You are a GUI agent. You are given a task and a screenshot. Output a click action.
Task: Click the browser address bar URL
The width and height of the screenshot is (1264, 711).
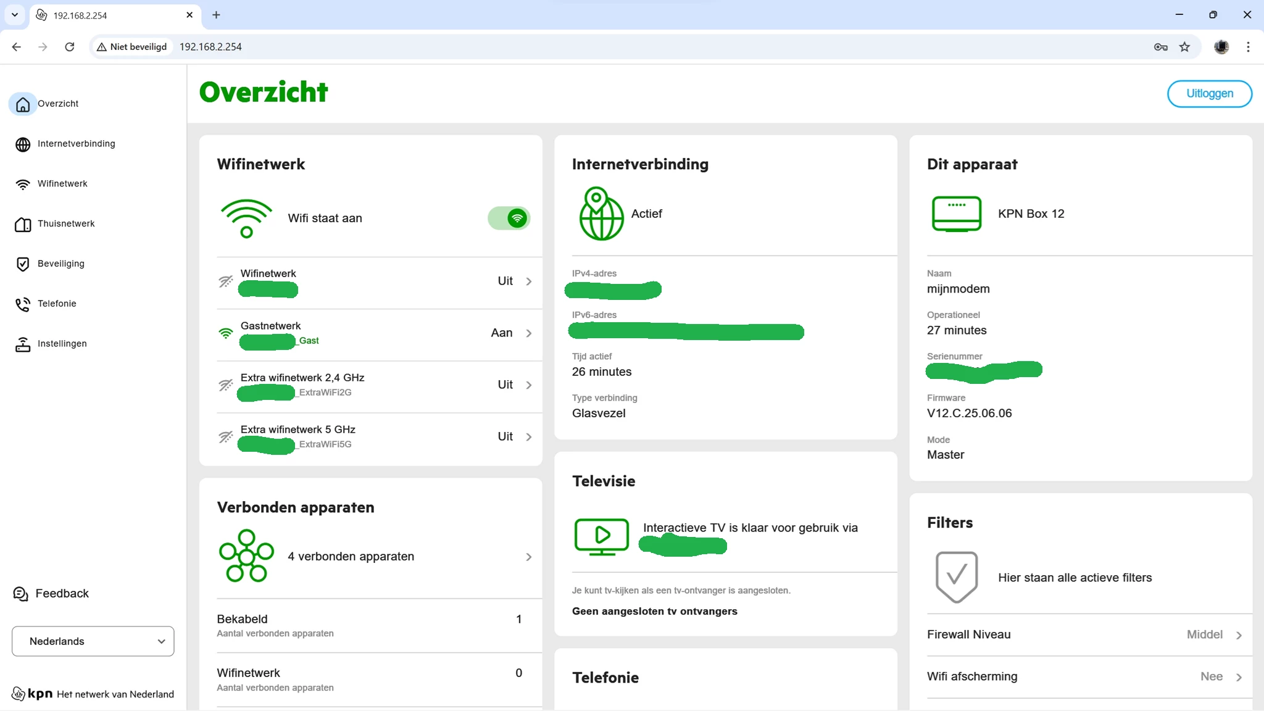pos(210,47)
